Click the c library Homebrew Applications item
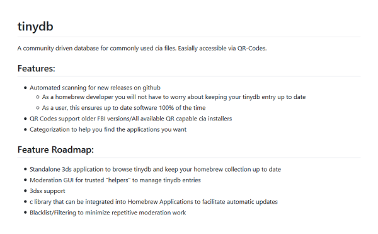 click(154, 202)
